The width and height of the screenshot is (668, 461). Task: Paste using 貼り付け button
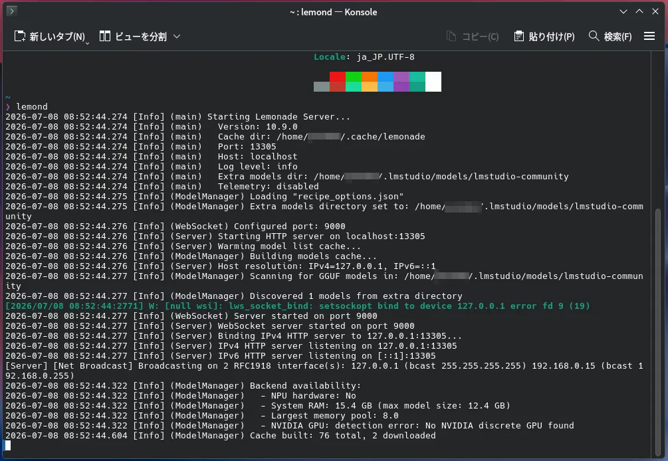(x=544, y=37)
